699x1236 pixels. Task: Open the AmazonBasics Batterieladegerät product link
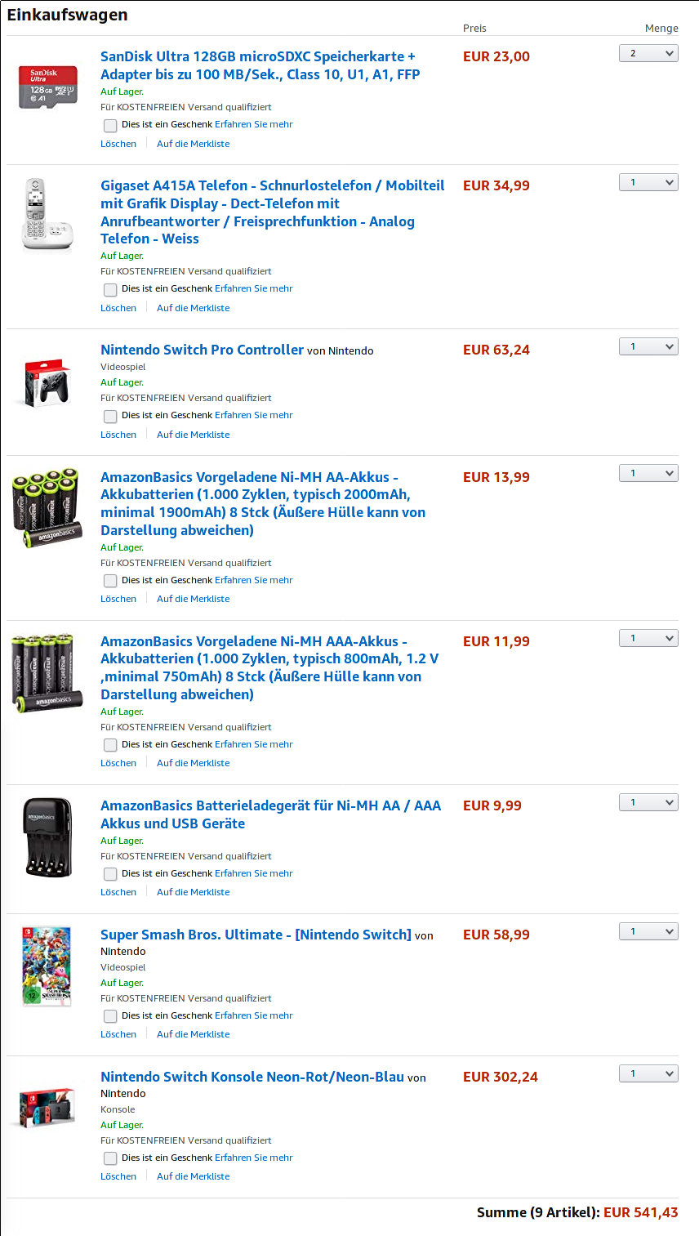click(270, 814)
